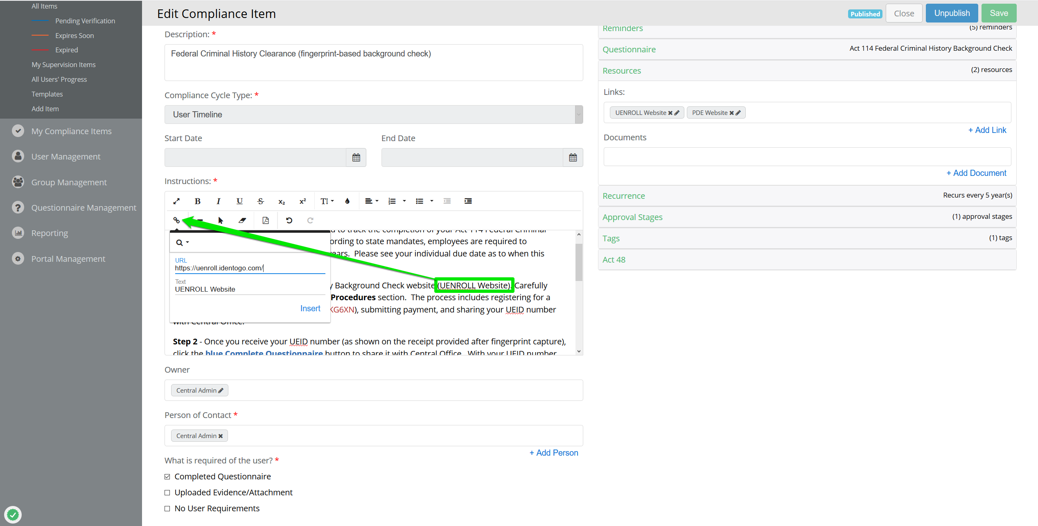Screen dimensions: 1038x526
Task: Open Questionnaire Management in sidebar
Action: 83,208
